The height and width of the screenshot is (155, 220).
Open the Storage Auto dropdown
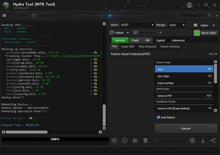coord(177,25)
